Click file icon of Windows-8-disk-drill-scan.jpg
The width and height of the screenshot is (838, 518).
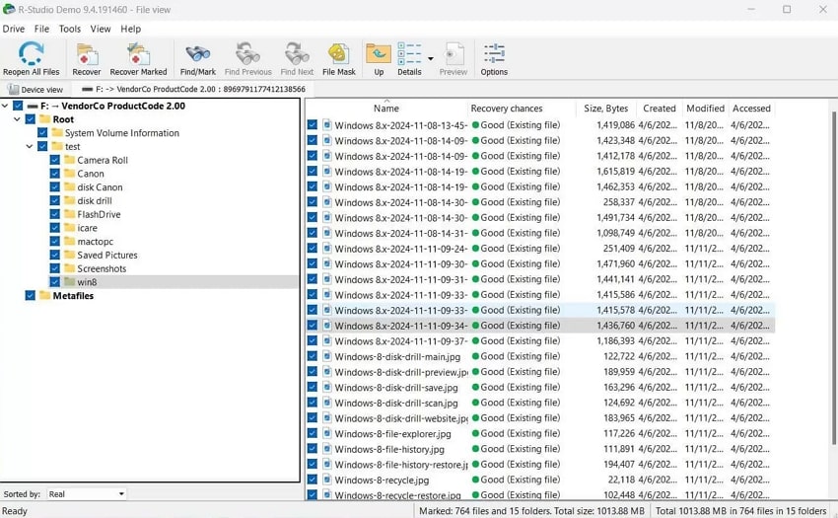(327, 403)
